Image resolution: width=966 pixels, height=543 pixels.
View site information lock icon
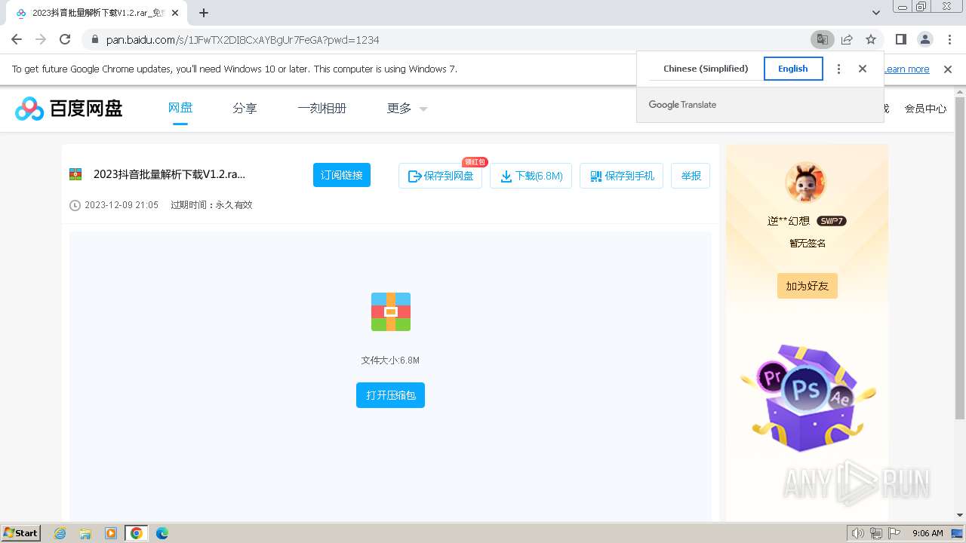[94, 39]
